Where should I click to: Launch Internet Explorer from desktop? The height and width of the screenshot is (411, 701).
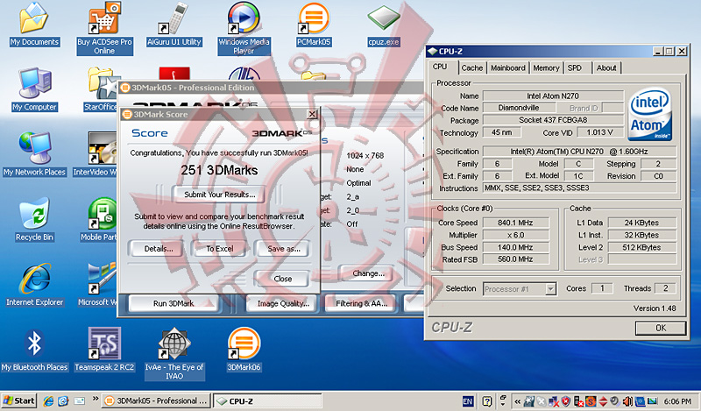[34, 285]
